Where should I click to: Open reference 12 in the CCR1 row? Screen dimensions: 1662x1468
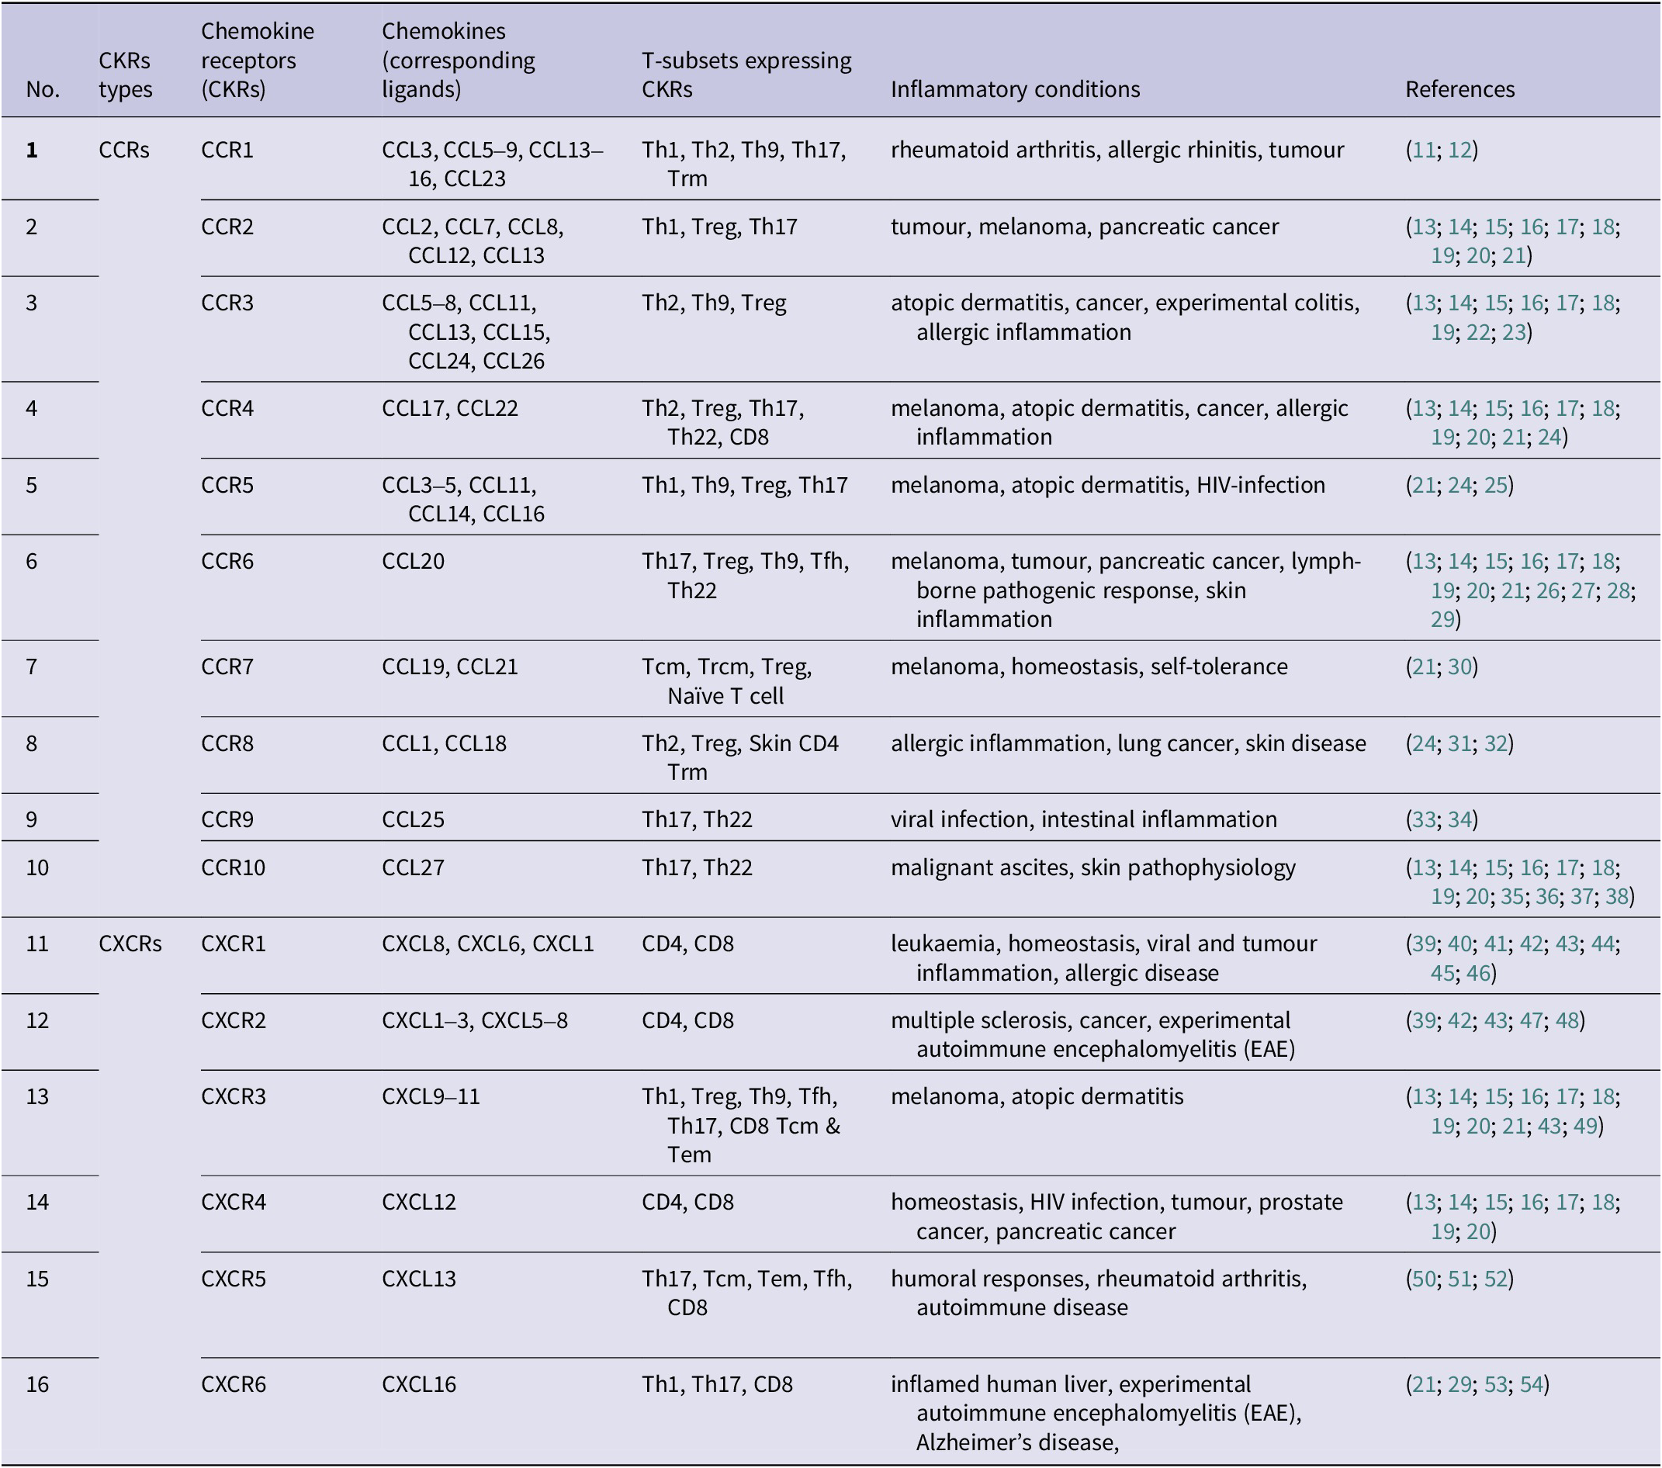(1459, 150)
